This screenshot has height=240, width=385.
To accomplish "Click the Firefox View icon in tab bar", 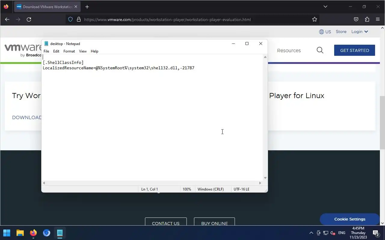I will pos(6,7).
